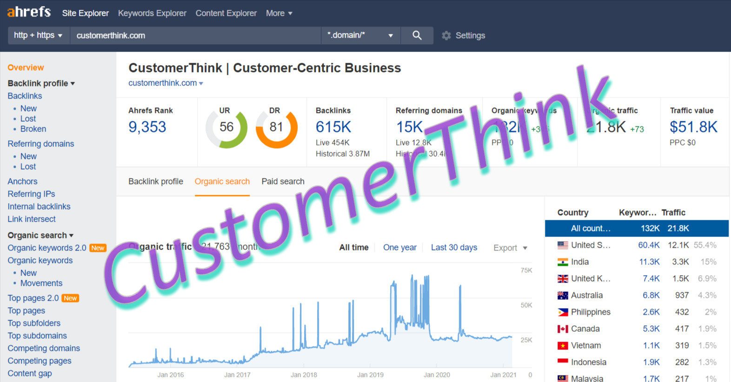Image resolution: width=731 pixels, height=382 pixels.
Task: Click the India flag icon
Action: point(563,262)
